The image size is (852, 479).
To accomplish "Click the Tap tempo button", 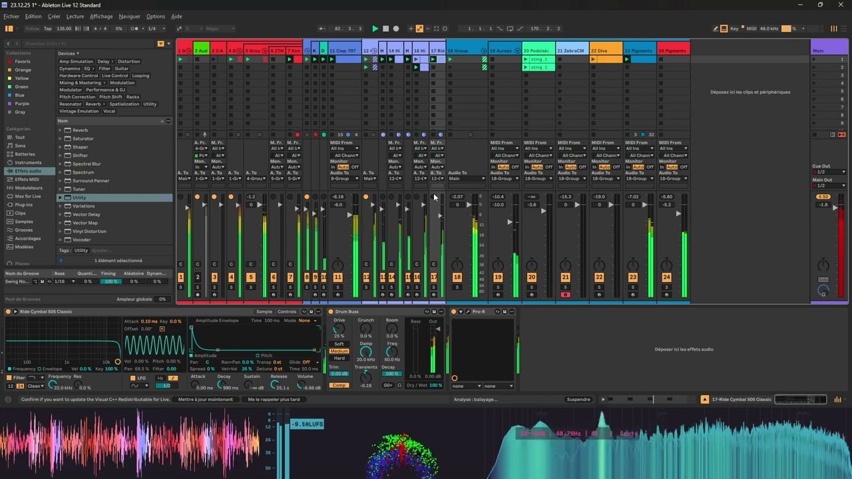I will 48,29.
